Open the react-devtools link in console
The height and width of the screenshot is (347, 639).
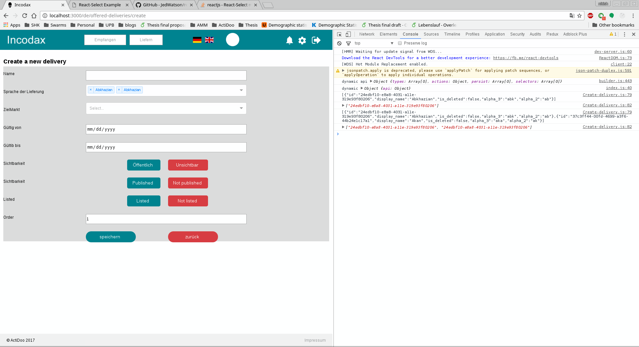(x=526, y=58)
